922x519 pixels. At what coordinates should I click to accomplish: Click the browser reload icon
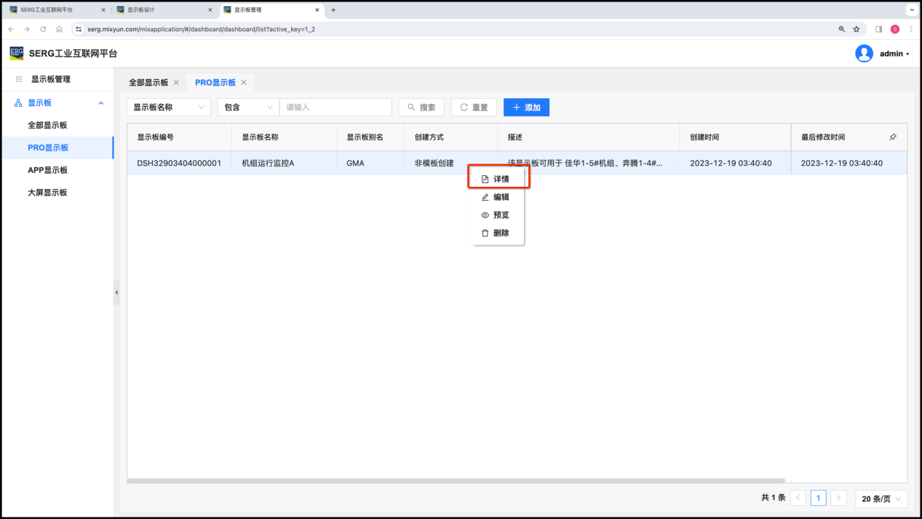pyautogui.click(x=43, y=29)
